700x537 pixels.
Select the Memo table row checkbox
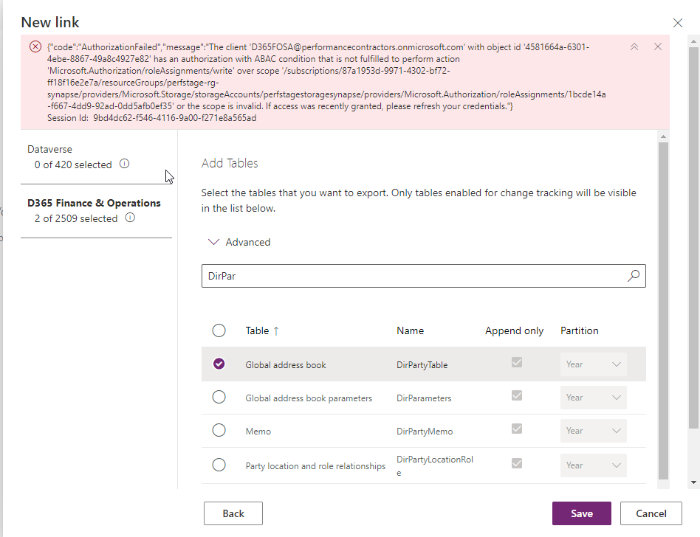(x=219, y=431)
